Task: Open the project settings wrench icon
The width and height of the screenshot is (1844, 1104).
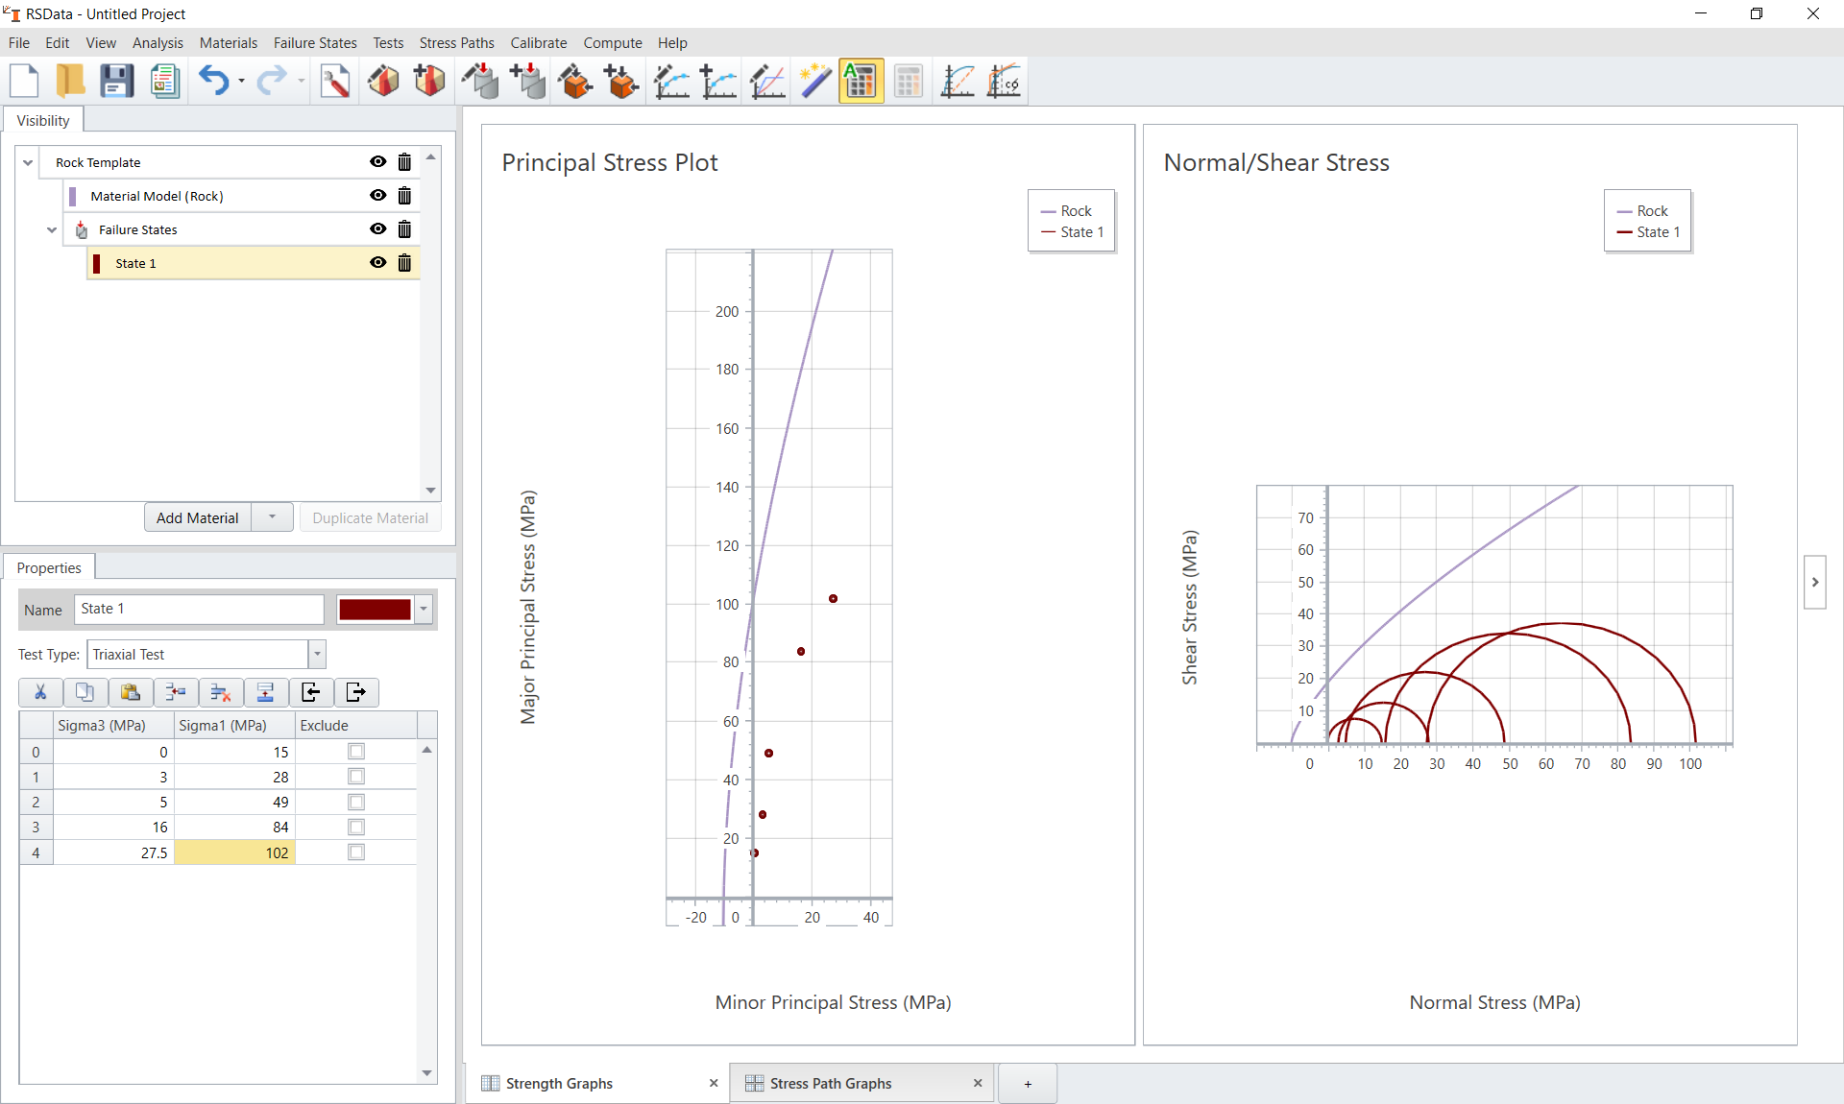Action: coord(335,81)
